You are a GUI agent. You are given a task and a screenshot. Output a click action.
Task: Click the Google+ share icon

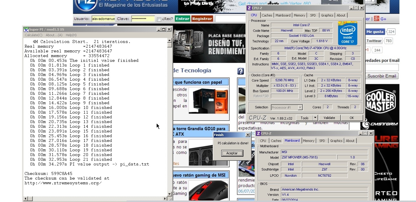pyautogui.click(x=376, y=19)
